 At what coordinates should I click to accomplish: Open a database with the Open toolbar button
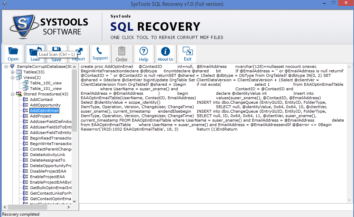pyautogui.click(x=13, y=54)
